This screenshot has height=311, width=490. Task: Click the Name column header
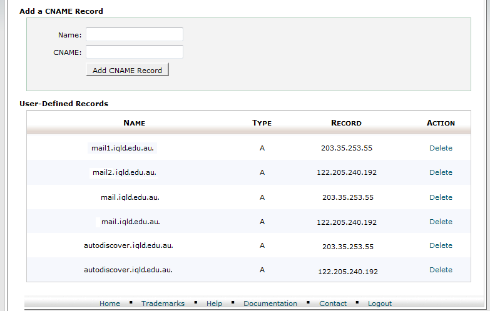pyautogui.click(x=134, y=122)
